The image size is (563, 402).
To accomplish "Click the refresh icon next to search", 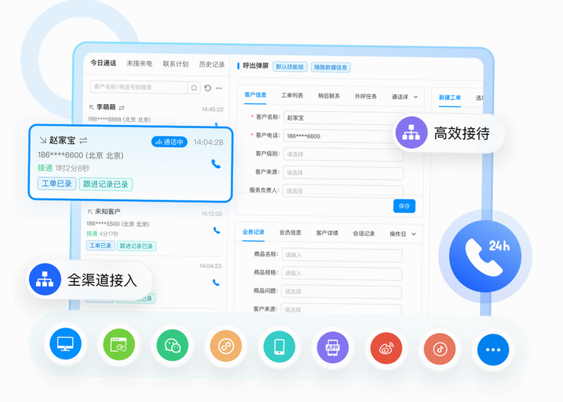I will pos(208,88).
